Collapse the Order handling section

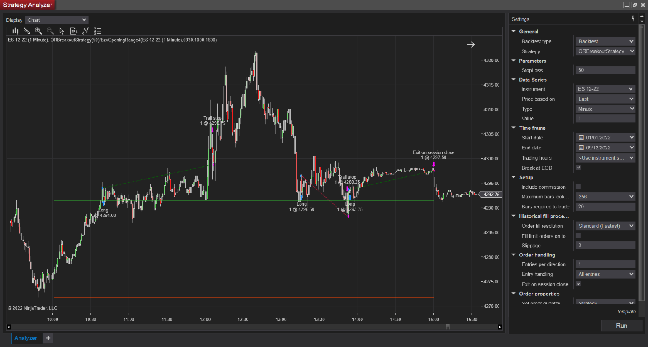(x=513, y=255)
